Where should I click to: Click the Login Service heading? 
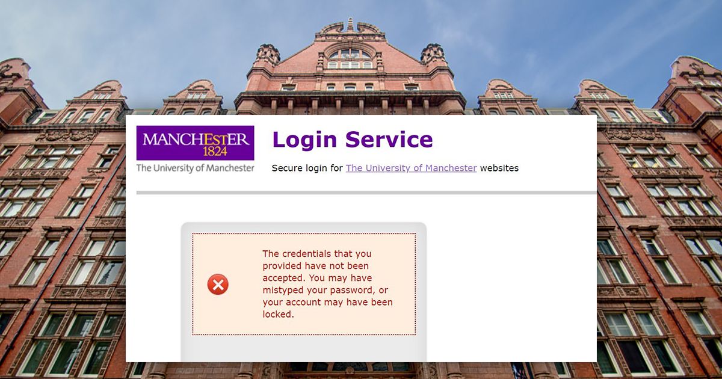(353, 139)
